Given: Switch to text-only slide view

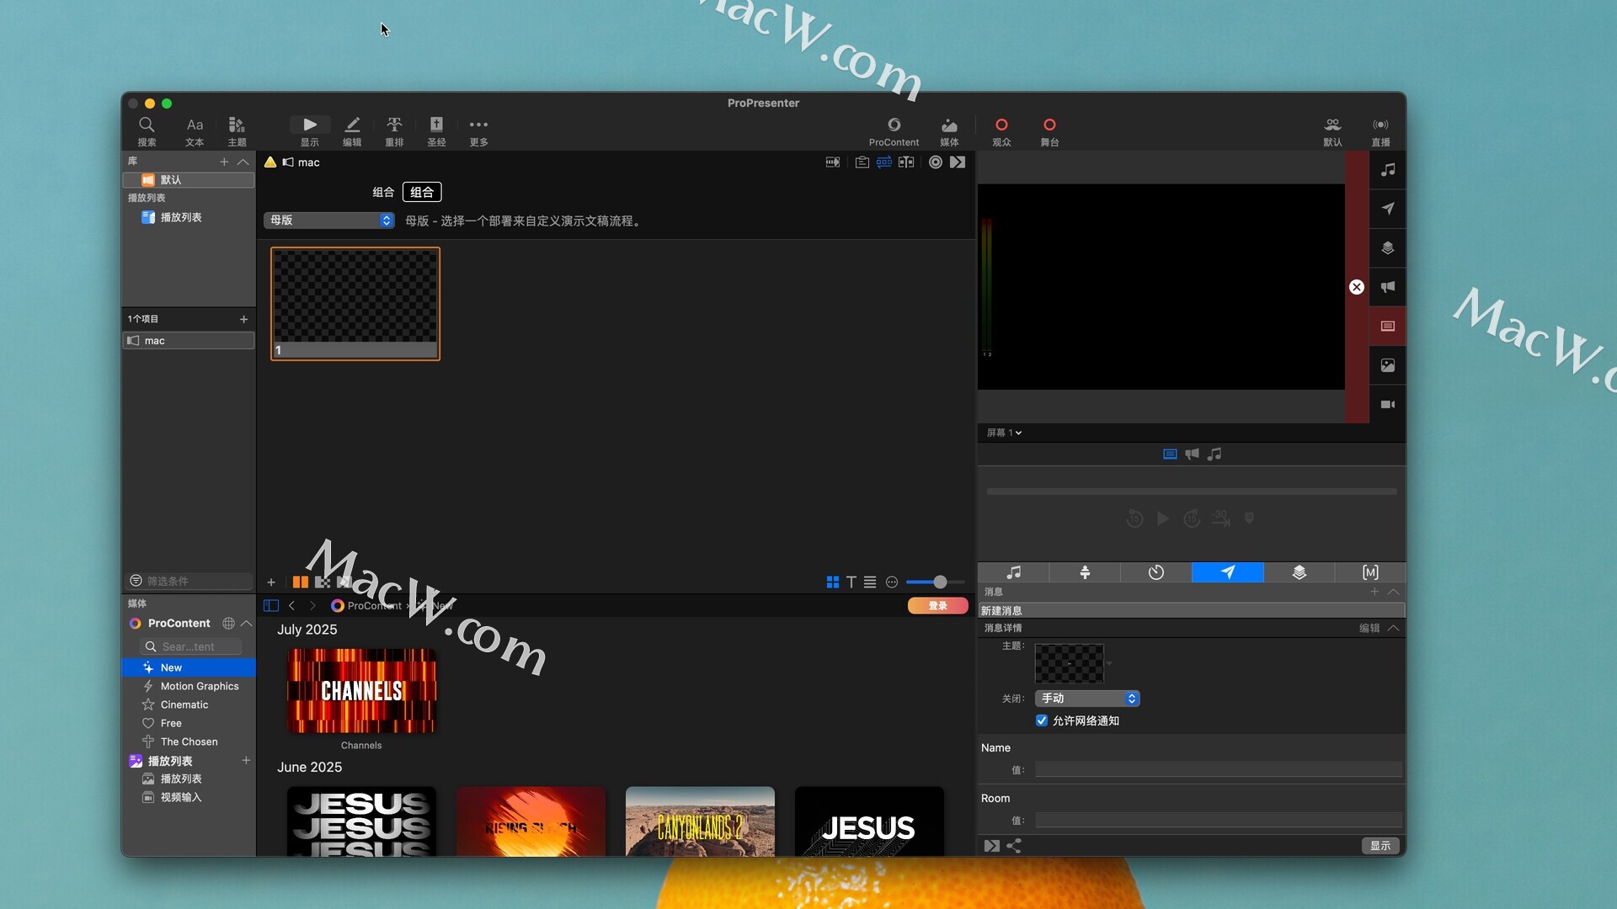Looking at the screenshot, I should point(851,582).
